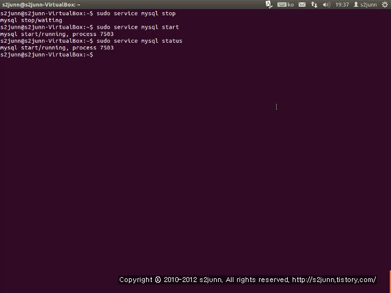Open the mail envelope messaging menu
The width and height of the screenshot is (391, 293).
pos(302,4)
